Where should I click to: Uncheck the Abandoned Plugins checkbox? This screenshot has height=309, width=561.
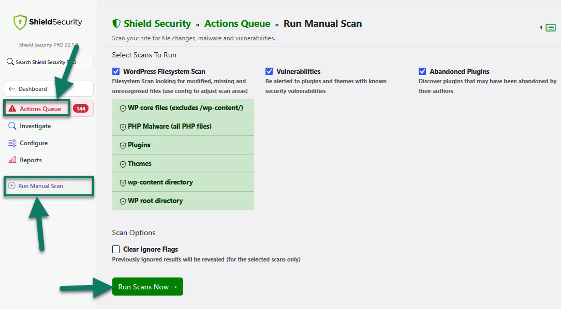click(422, 71)
